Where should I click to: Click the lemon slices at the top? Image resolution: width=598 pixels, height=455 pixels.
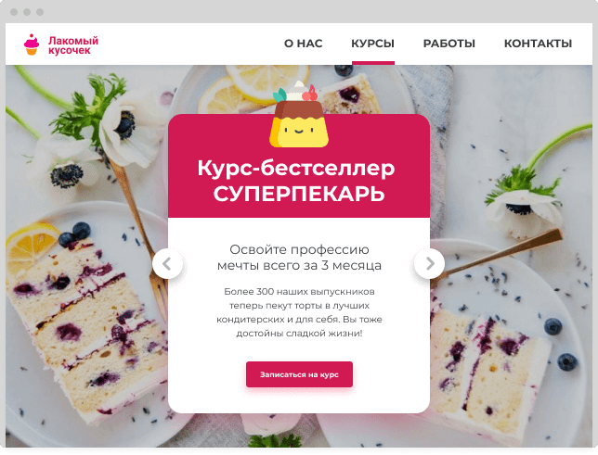[x=252, y=85]
